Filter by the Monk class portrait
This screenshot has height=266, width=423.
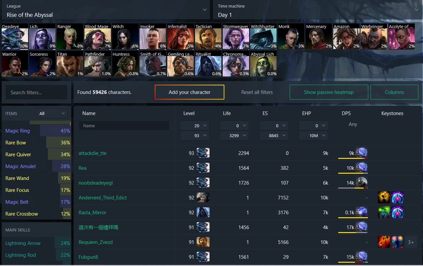(291, 36)
